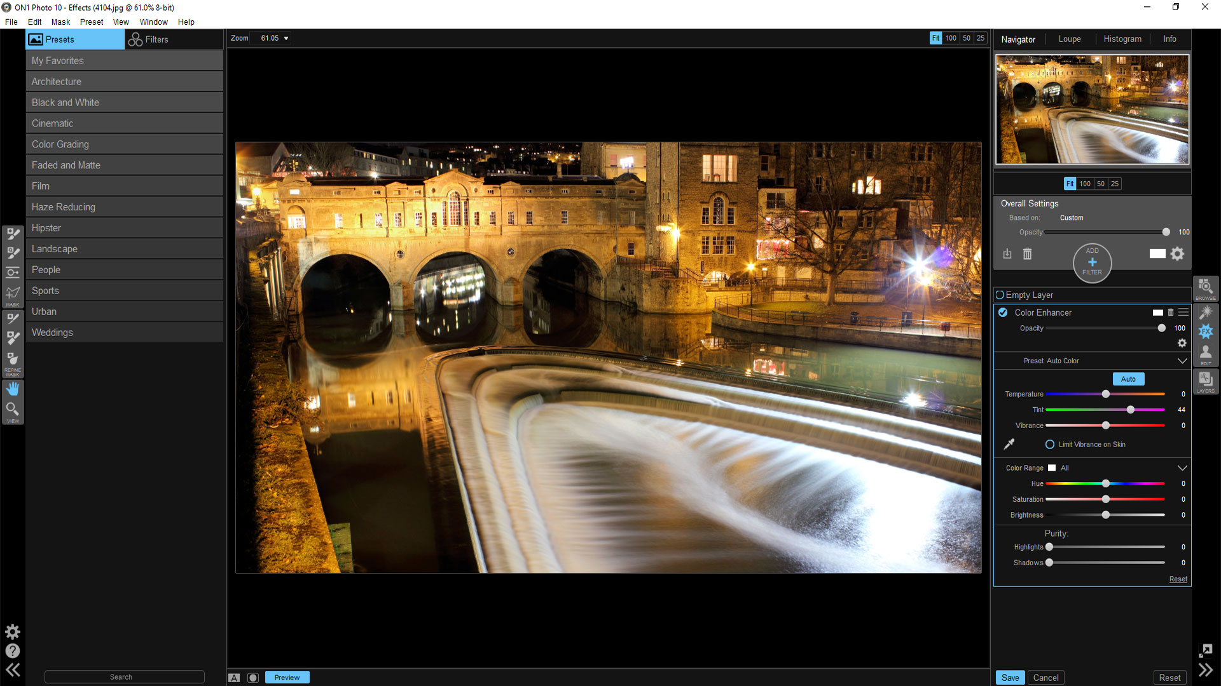Select the Hand pan tool
Image resolution: width=1221 pixels, height=686 pixels.
tap(13, 388)
